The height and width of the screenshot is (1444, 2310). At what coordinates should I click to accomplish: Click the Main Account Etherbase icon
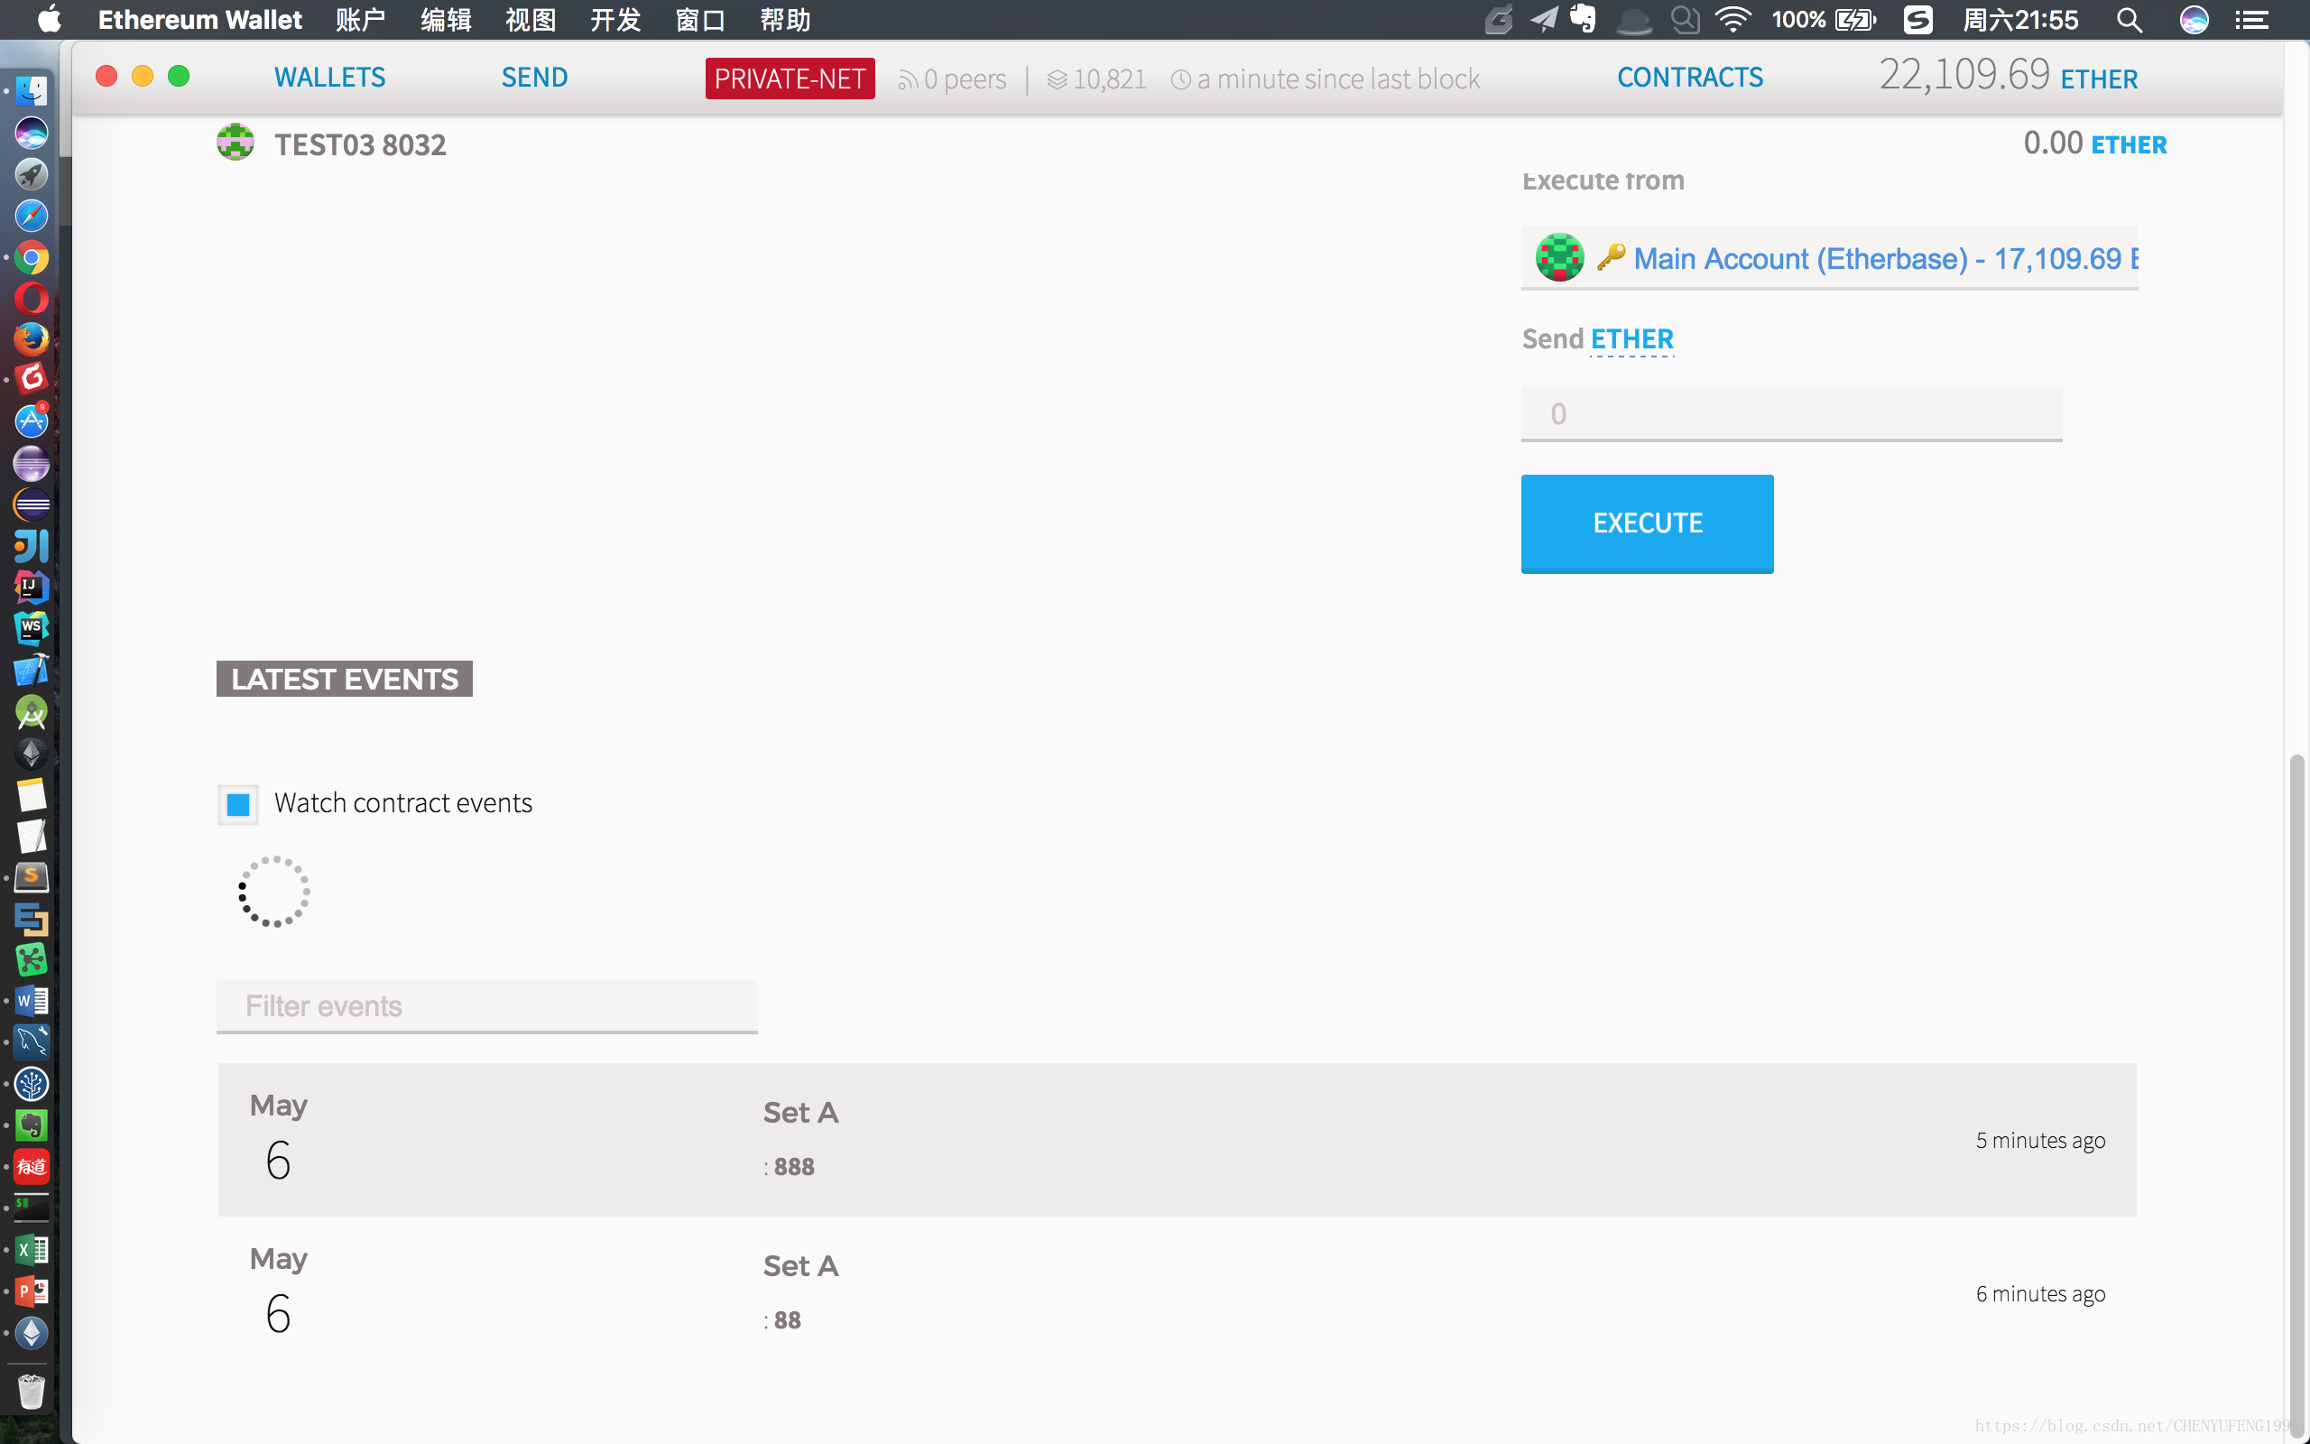pos(1560,258)
